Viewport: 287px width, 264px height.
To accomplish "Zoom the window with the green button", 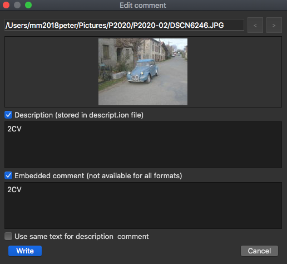I will [28, 5].
